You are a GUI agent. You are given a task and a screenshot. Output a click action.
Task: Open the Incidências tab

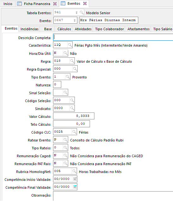coord(29,29)
